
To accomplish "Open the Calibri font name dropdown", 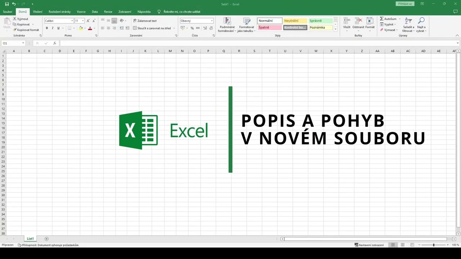I will click(x=72, y=21).
